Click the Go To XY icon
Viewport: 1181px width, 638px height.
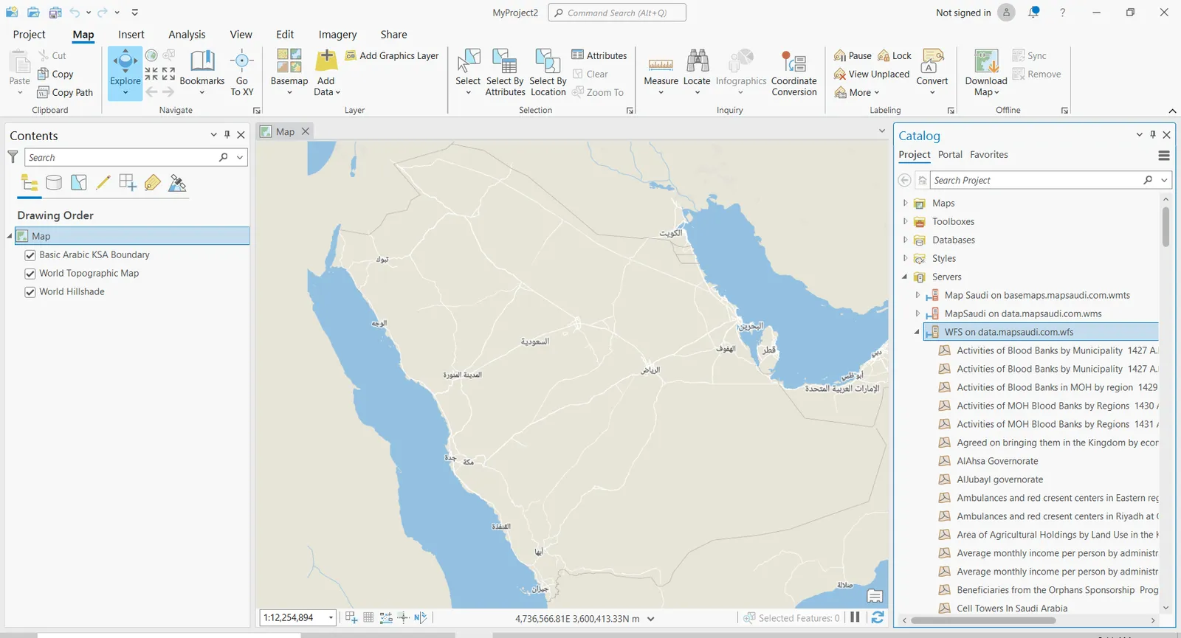(241, 63)
